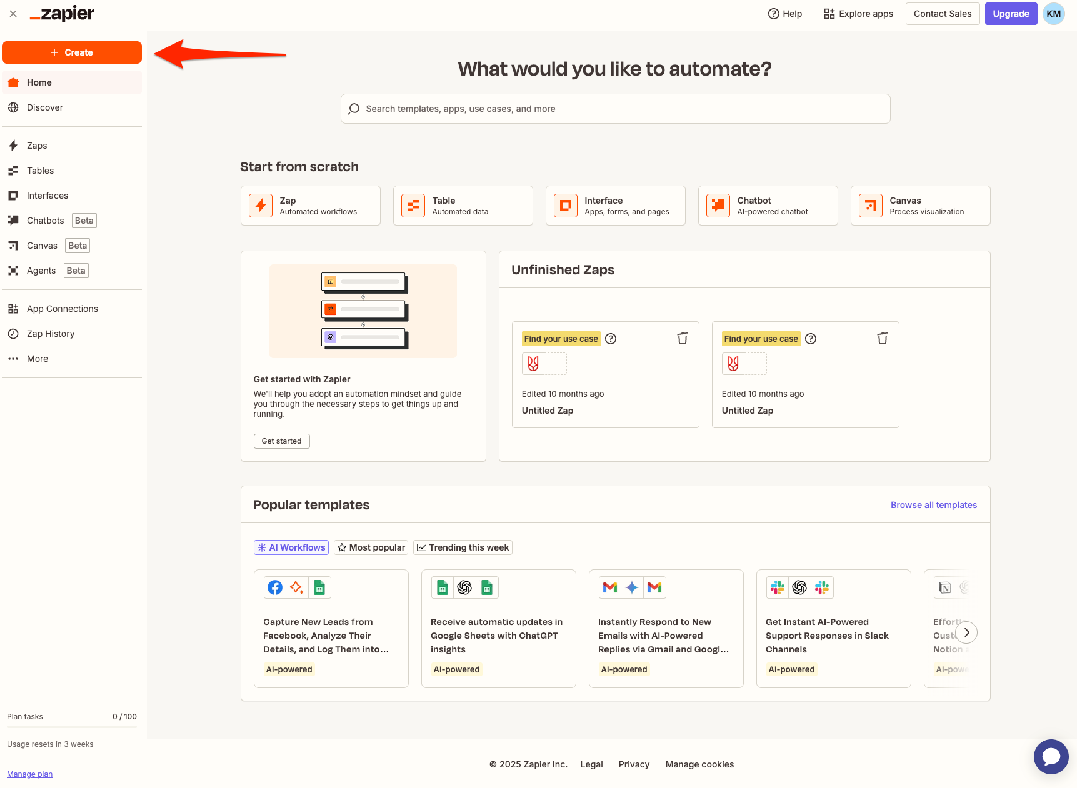Open the chat support bubble
The image size is (1077, 788).
point(1051,756)
